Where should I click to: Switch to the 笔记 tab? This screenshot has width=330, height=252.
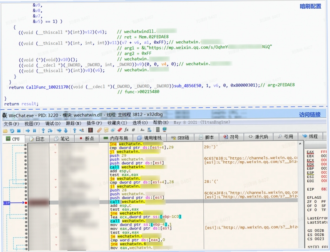click(x=61, y=139)
